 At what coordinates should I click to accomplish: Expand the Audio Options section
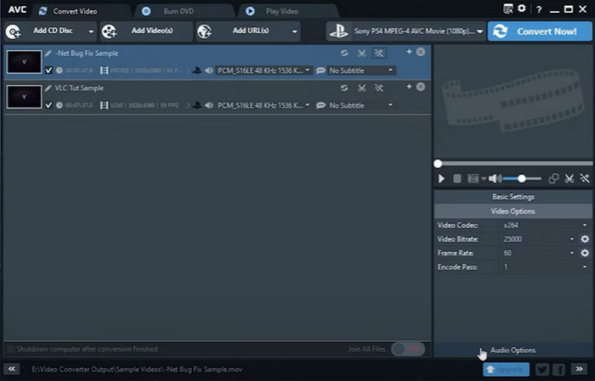(513, 350)
